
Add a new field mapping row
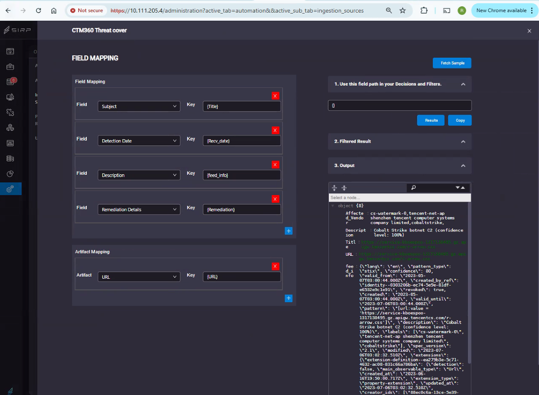click(x=288, y=231)
